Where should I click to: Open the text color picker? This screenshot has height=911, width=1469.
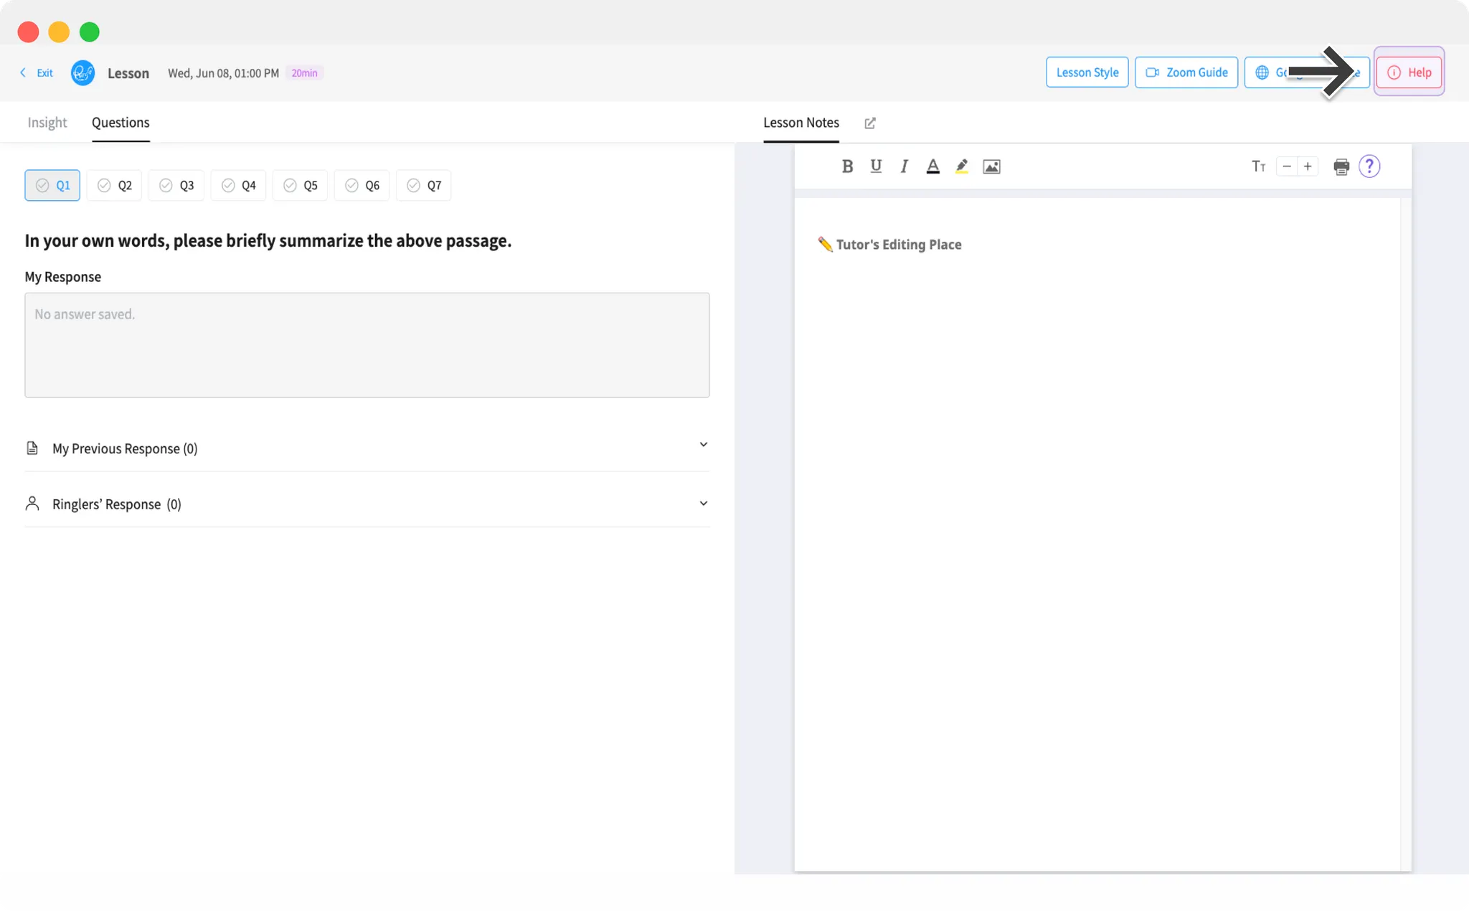click(932, 166)
